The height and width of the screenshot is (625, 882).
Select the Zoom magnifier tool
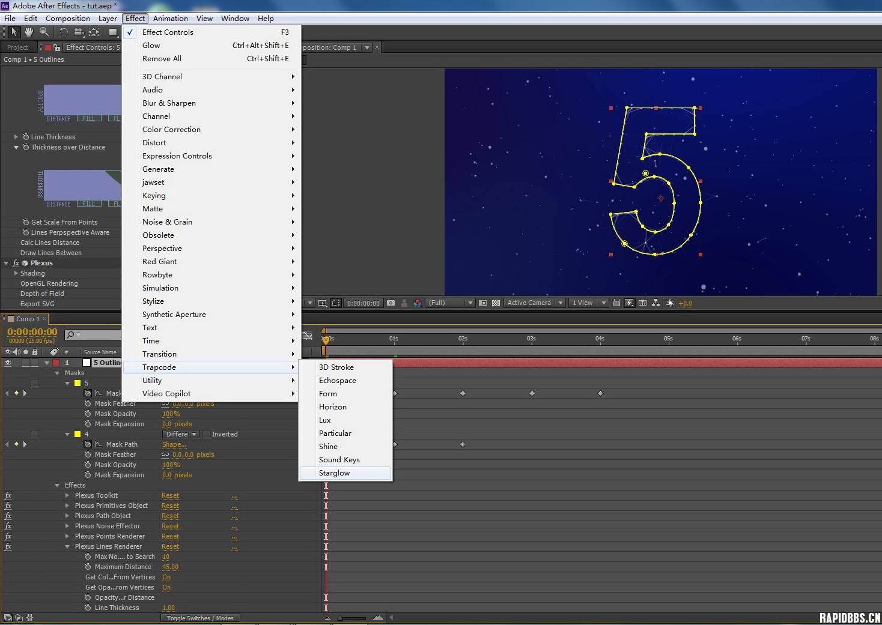44,32
